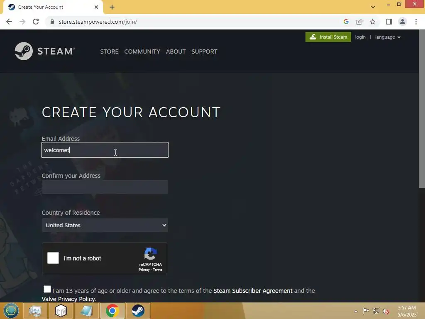Show hidden tray icons arrow
The height and width of the screenshot is (319, 425).
(x=356, y=311)
